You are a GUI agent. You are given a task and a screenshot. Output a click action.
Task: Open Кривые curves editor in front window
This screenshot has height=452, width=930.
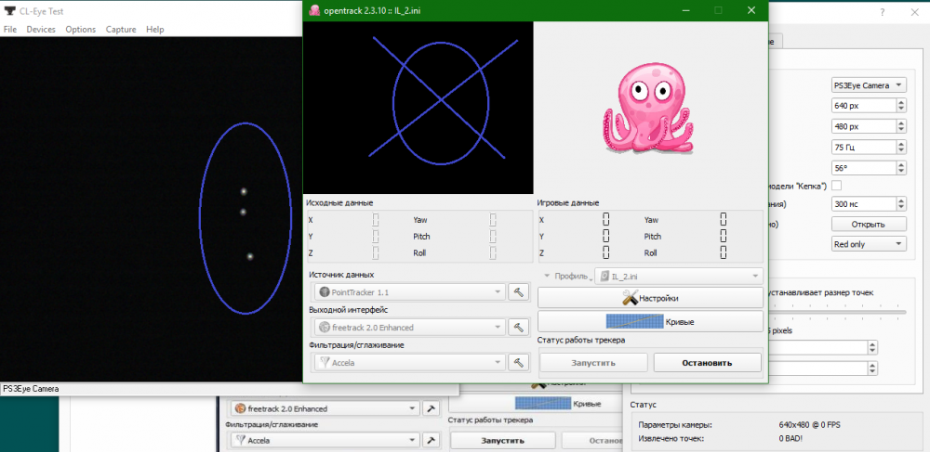coord(649,321)
